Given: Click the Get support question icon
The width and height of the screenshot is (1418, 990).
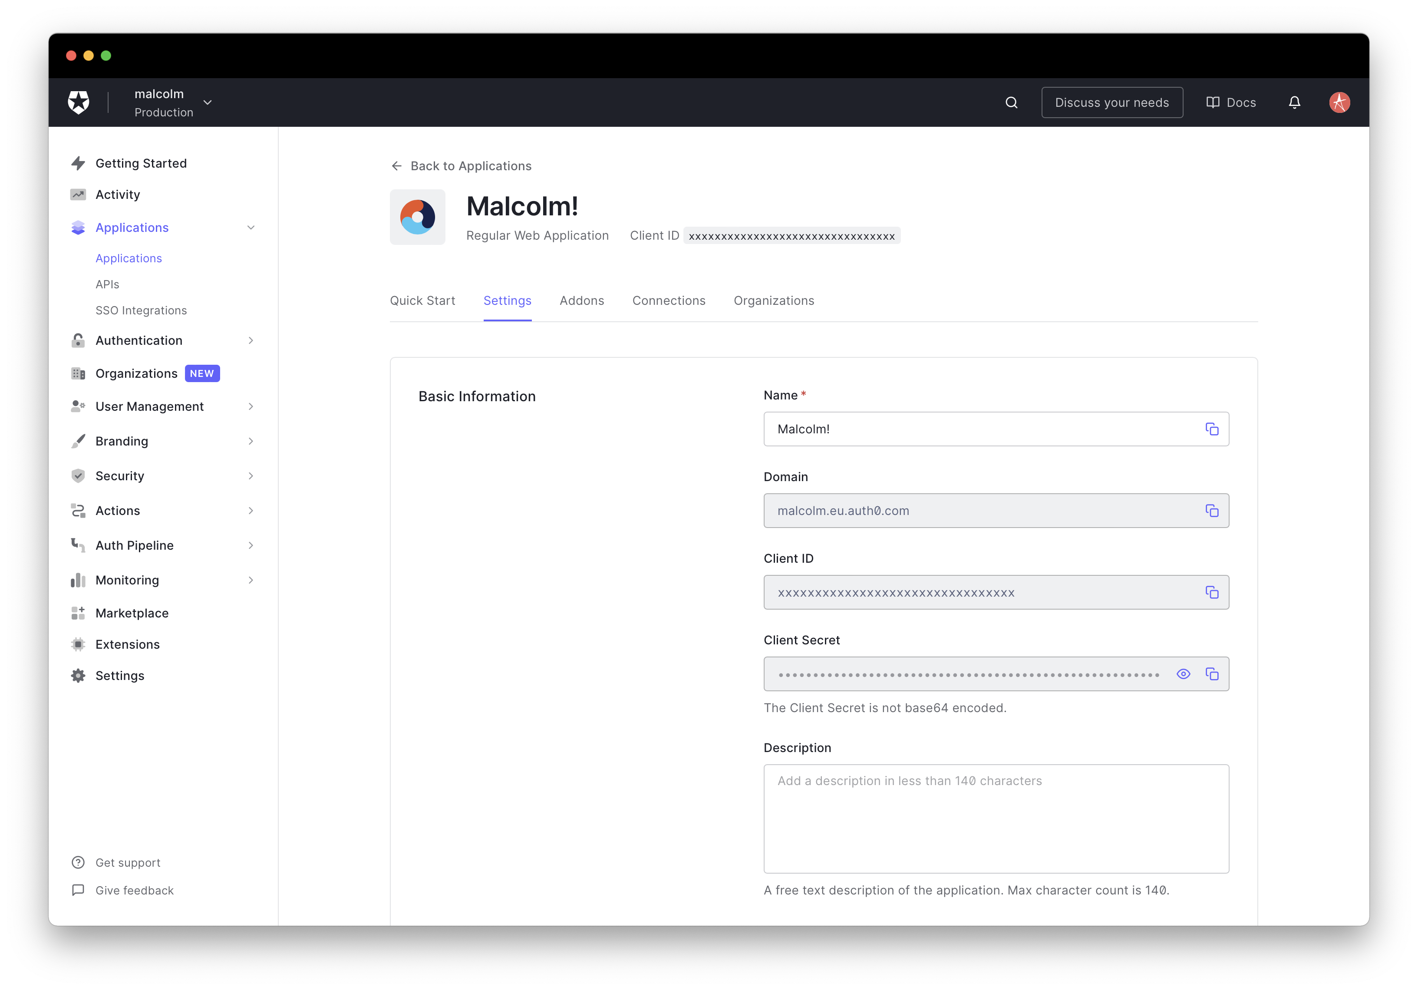Looking at the screenshot, I should coord(78,863).
